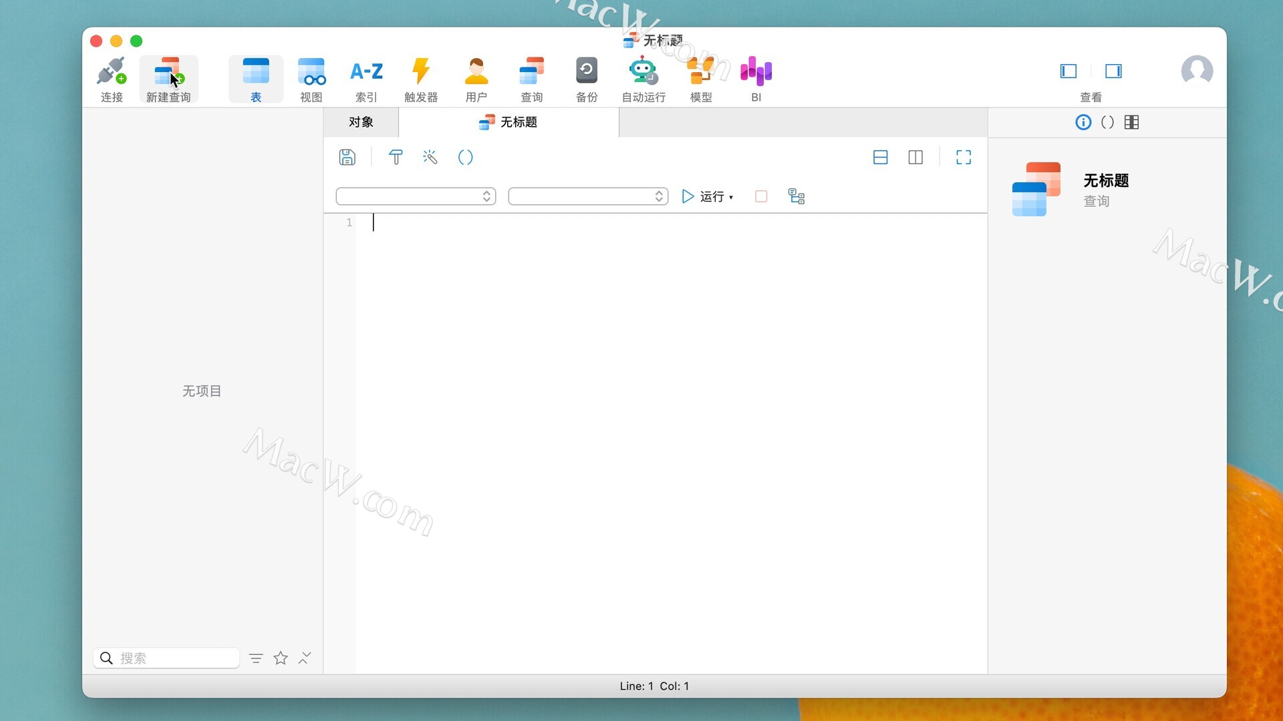Expand the run options arrow

pyautogui.click(x=731, y=198)
